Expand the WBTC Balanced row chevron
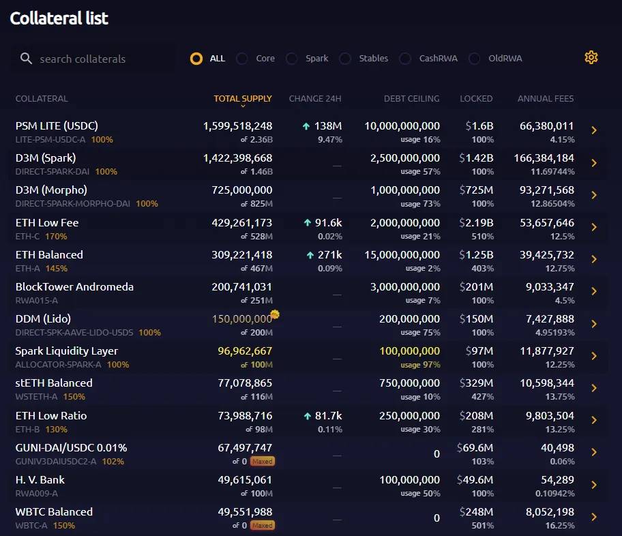622x536 pixels. (x=593, y=518)
